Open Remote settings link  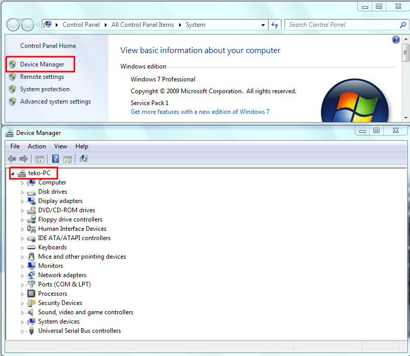[42, 77]
